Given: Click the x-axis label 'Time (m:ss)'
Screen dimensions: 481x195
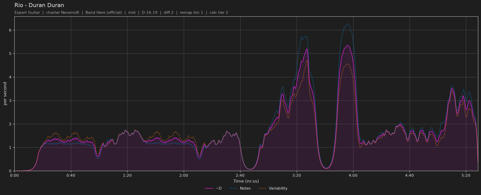Looking at the screenshot, I should click(x=246, y=181).
